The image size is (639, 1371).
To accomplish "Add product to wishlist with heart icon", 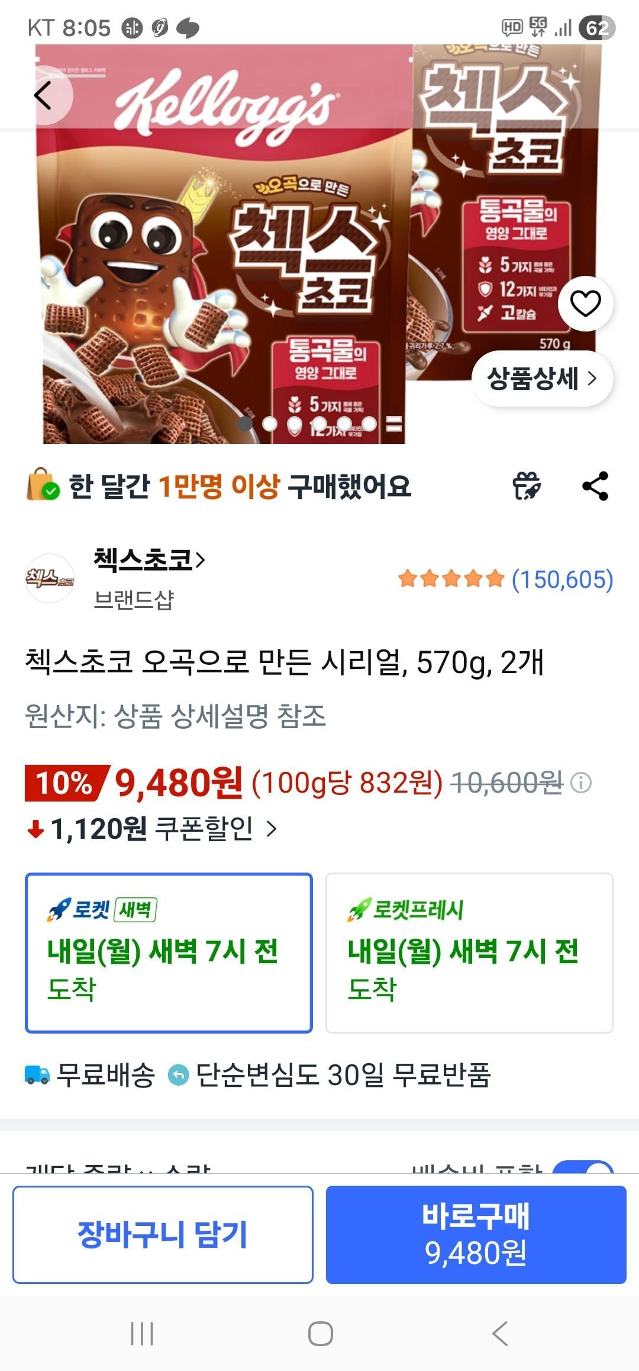I will click(585, 303).
